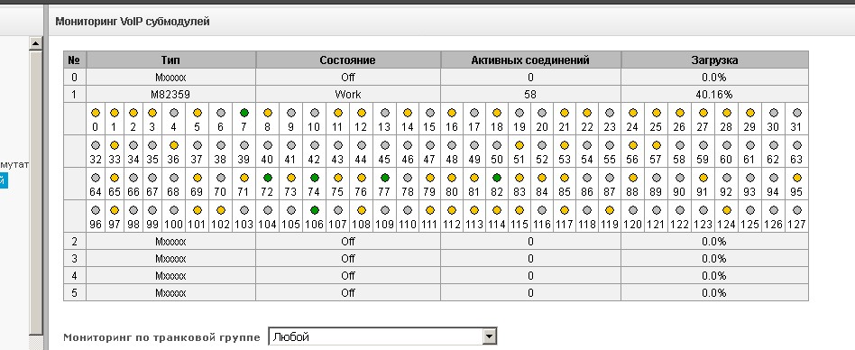Image resolution: width=855 pixels, height=350 pixels.
Task: Click the 'Work' state cell
Action: [x=348, y=95]
